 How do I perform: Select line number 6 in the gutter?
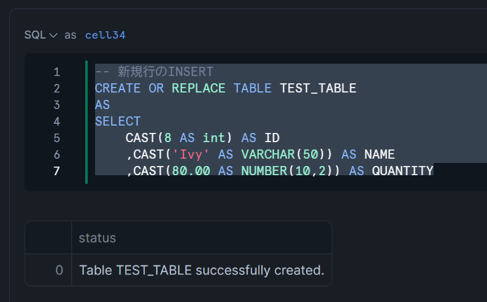[56, 154]
